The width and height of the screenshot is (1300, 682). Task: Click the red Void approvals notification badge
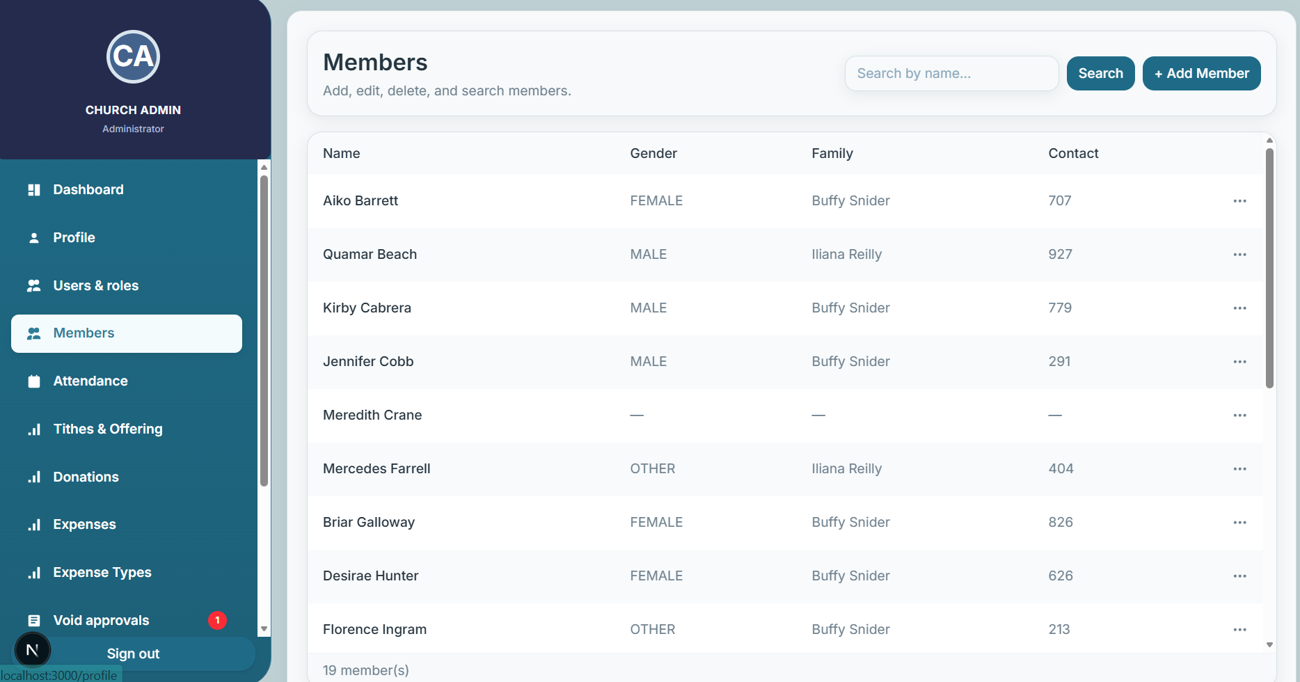217,620
